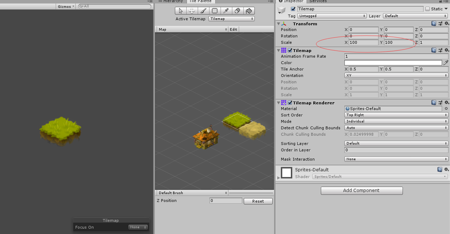Open the Default Brush dropdown
Screen dimensions: 450x234
192,193
